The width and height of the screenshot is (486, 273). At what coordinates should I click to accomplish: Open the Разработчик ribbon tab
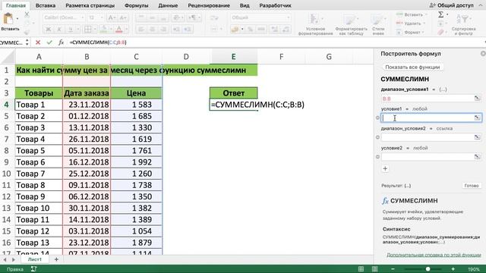click(275, 5)
